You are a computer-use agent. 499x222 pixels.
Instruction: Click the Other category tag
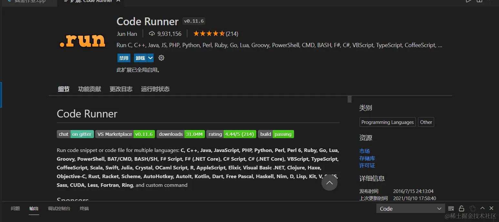point(426,122)
